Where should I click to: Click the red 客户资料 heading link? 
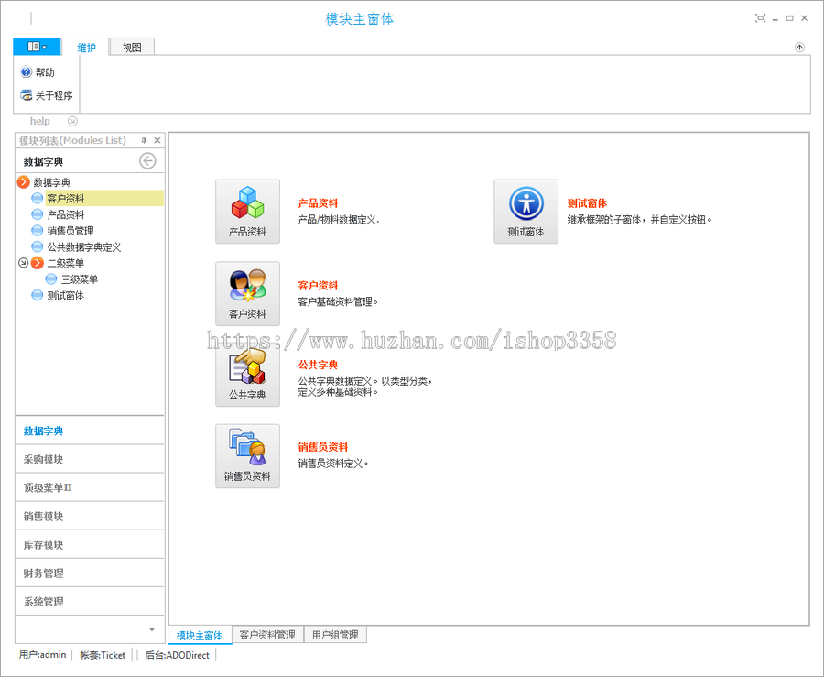click(318, 286)
